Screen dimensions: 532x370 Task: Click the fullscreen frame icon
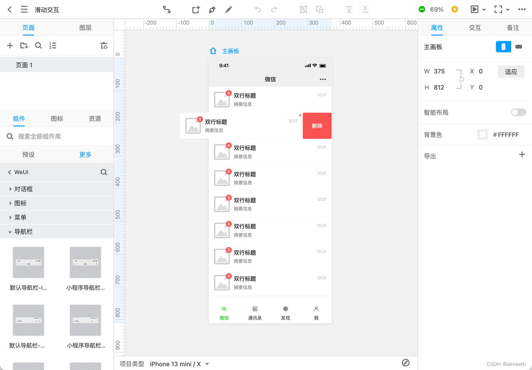[498, 9]
